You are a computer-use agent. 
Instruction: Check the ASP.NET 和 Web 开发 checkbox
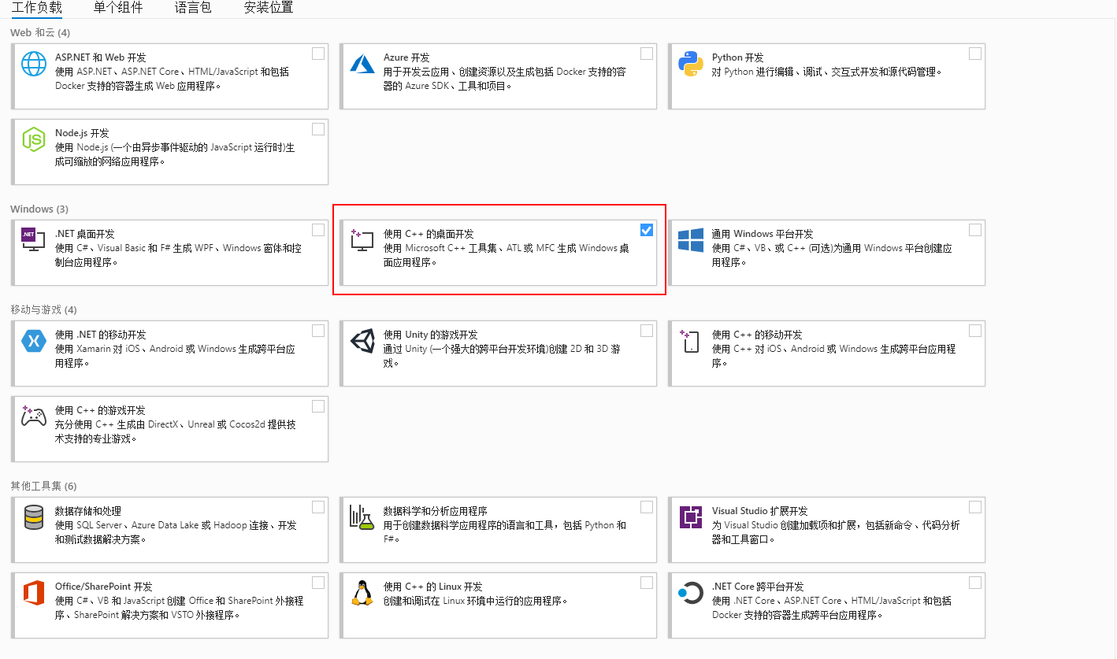click(x=318, y=54)
